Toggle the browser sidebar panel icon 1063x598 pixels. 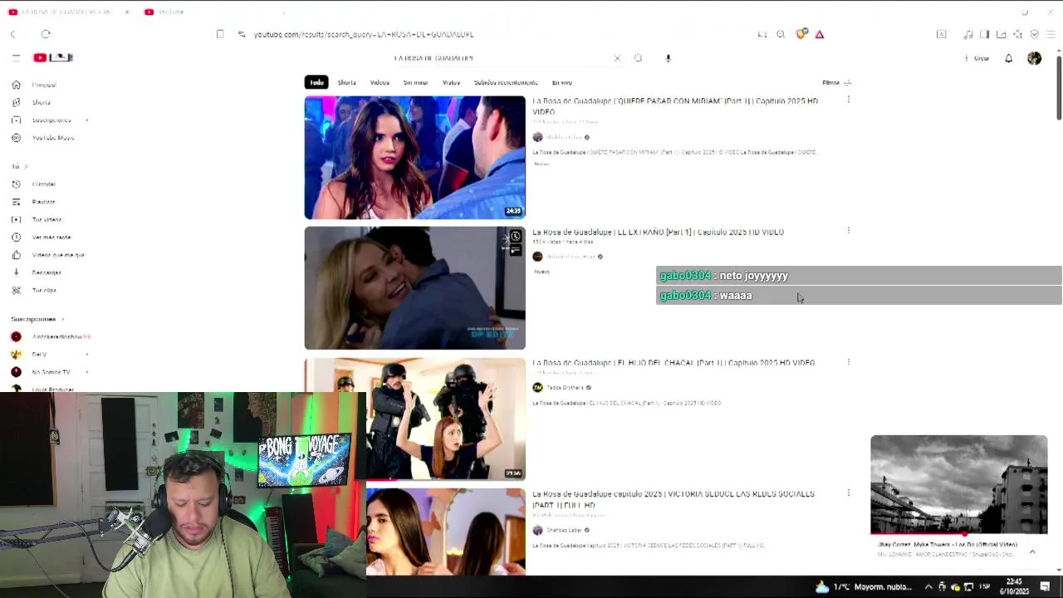[984, 34]
